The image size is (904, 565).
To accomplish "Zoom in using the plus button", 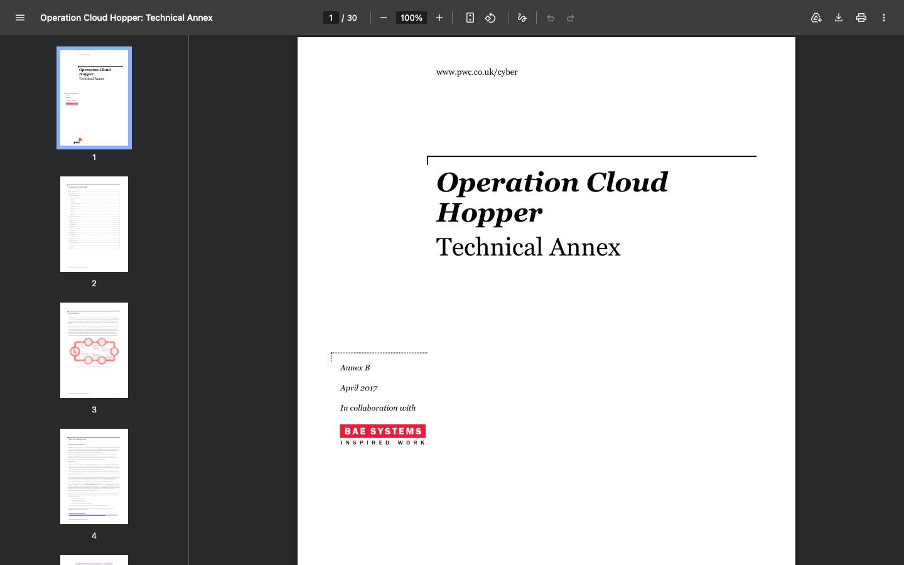I will pyautogui.click(x=439, y=18).
